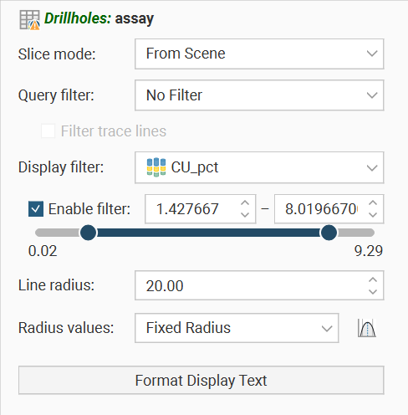
Task: Uncheck the Enable filter checkbox
Action: pyautogui.click(x=36, y=209)
